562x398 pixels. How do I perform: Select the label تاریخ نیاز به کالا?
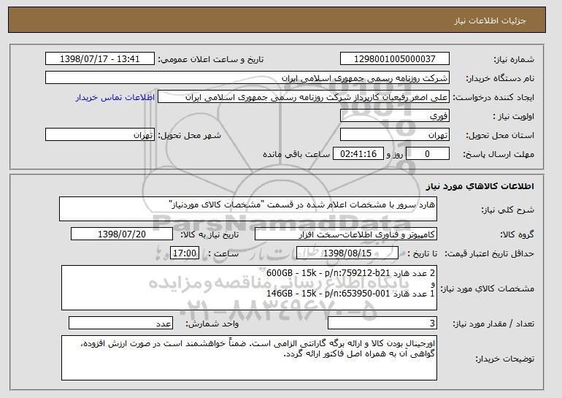pyautogui.click(x=209, y=235)
